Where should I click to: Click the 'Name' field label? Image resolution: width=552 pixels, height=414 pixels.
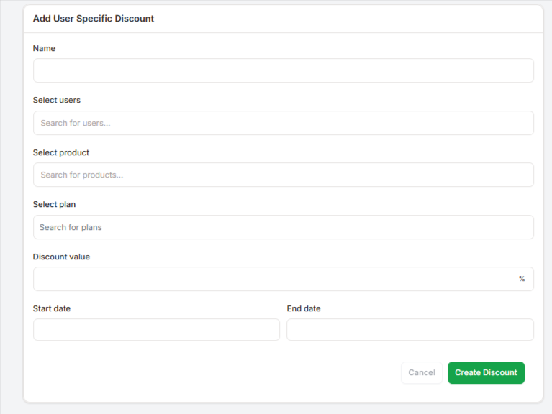(x=44, y=48)
